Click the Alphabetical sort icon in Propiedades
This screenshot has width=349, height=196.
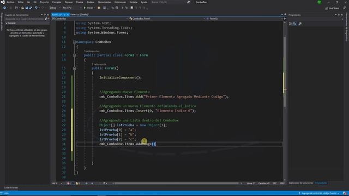coord(295,24)
